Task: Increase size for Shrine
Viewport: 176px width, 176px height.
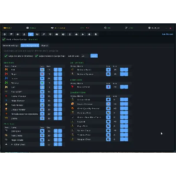Action: click(55, 118)
